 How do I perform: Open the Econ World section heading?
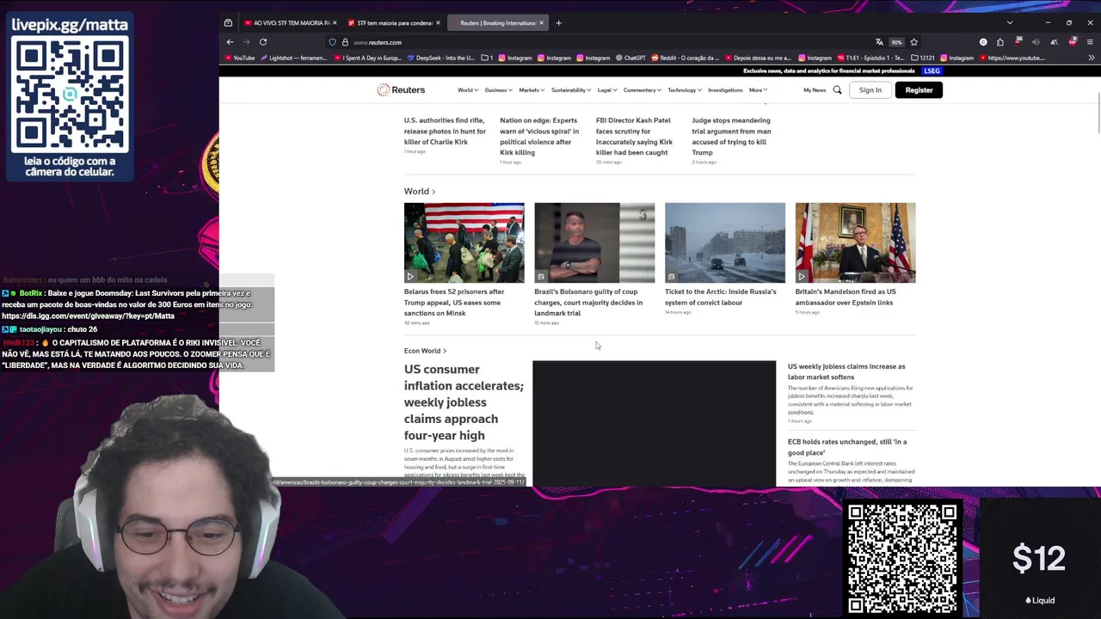pos(425,351)
